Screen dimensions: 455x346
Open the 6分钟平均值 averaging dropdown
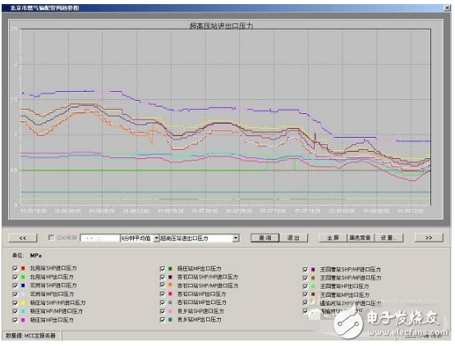156,239
